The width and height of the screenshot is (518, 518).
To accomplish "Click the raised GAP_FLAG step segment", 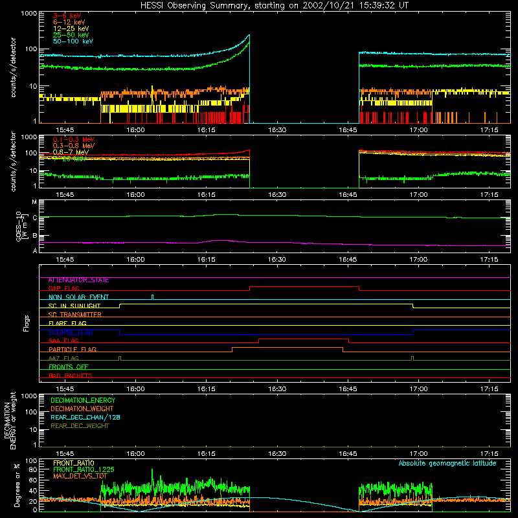I will [x=304, y=287].
